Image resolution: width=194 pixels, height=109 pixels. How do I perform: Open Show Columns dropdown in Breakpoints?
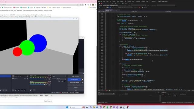tap(183, 94)
